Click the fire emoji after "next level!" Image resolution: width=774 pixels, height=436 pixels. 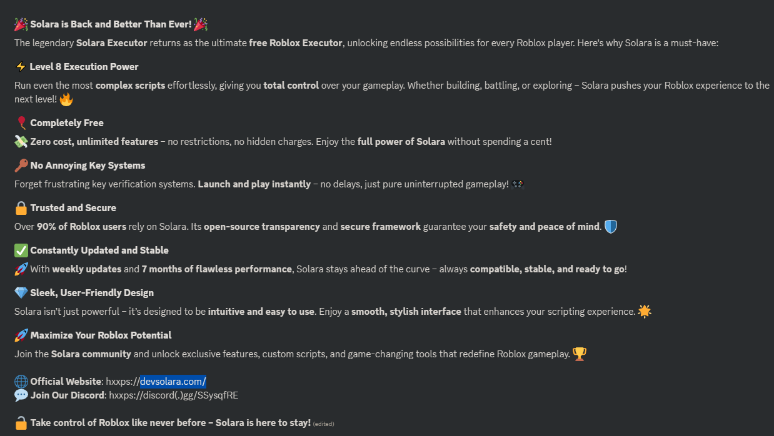click(x=66, y=99)
